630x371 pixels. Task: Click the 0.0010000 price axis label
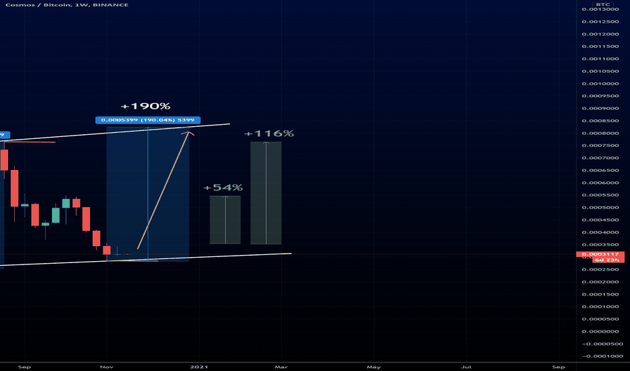point(600,84)
